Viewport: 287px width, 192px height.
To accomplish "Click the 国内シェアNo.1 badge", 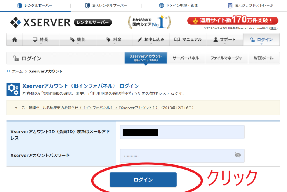I will (x=149, y=22).
